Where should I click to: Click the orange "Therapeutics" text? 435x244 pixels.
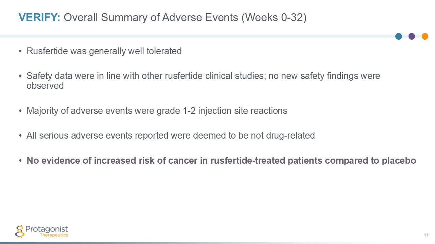point(54,235)
